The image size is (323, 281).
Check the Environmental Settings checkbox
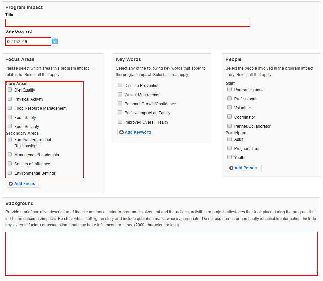(x=10, y=173)
